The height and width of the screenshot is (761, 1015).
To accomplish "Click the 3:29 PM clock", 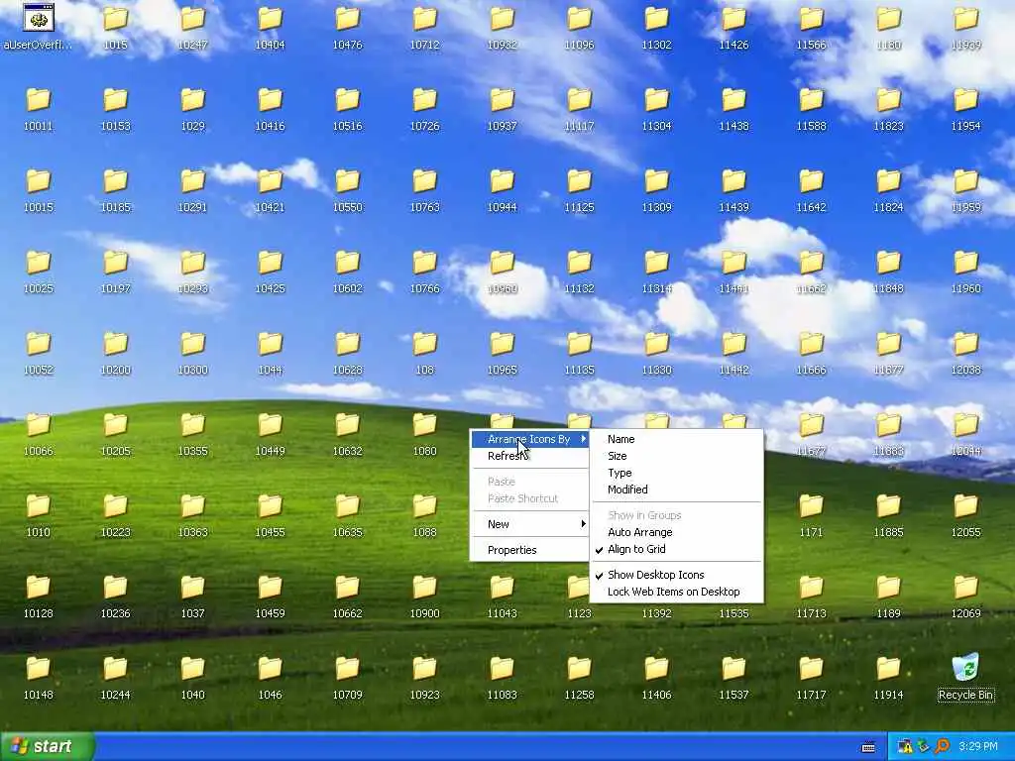I will pyautogui.click(x=978, y=747).
